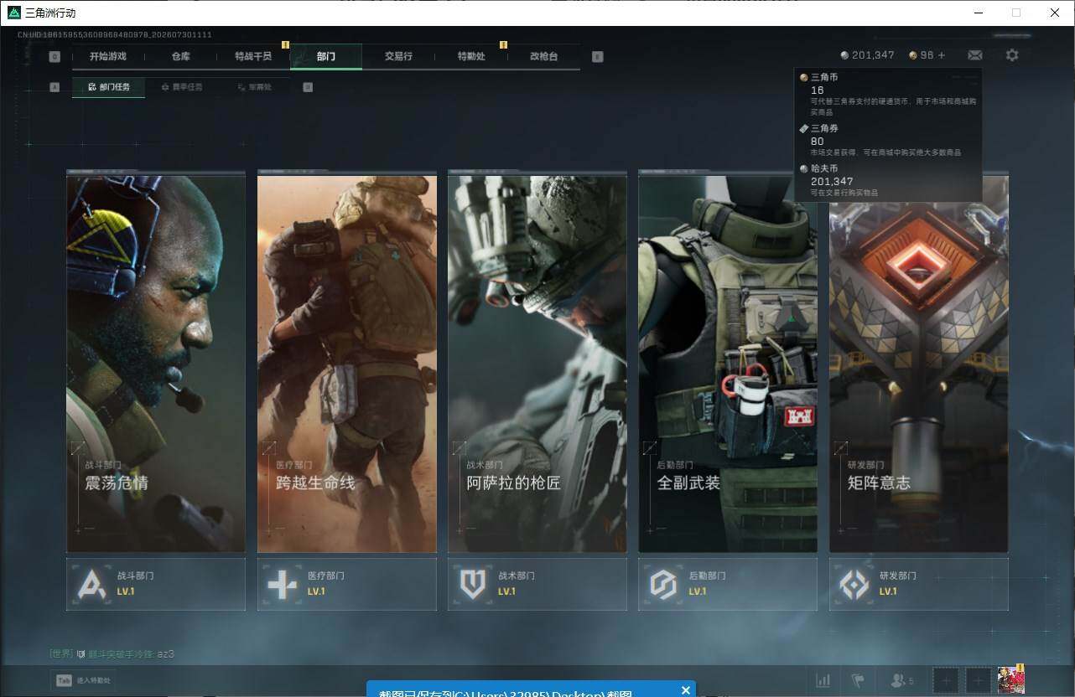This screenshot has height=697, width=1075.
Task: Click the 战术部门 LV.1 department button
Action: (x=537, y=584)
